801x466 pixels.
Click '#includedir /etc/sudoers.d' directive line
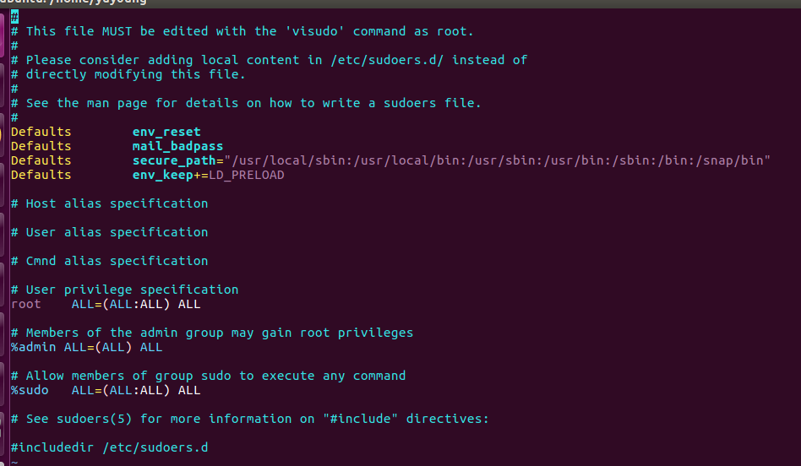pyautogui.click(x=109, y=447)
